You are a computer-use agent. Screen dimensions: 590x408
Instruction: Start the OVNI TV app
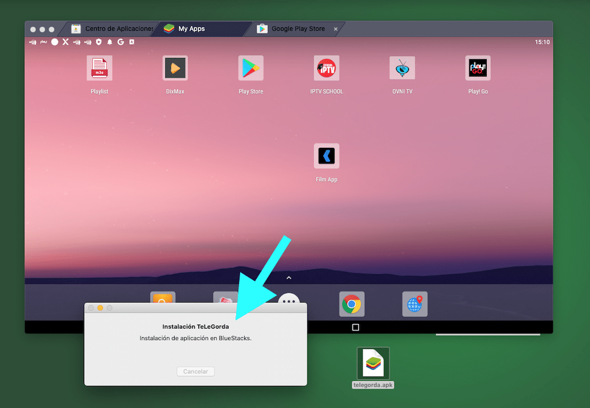pos(402,67)
